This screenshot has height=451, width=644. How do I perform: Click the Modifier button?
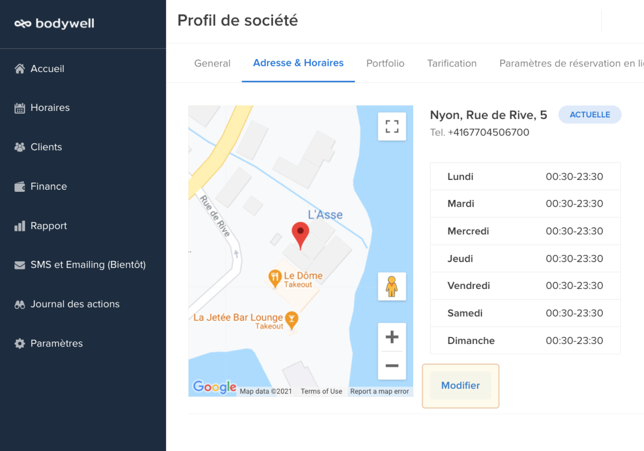coord(460,385)
